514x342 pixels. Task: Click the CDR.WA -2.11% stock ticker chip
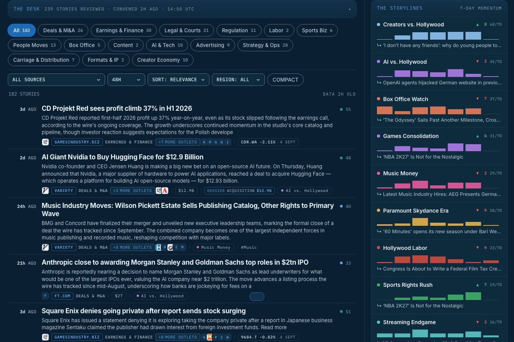tap(268, 142)
